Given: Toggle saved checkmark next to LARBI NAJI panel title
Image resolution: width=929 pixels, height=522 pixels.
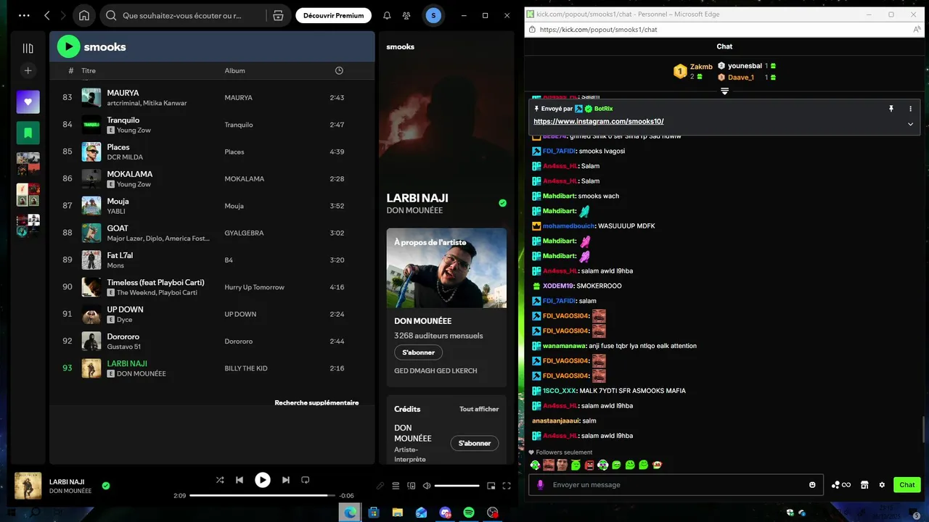Looking at the screenshot, I should click(502, 203).
